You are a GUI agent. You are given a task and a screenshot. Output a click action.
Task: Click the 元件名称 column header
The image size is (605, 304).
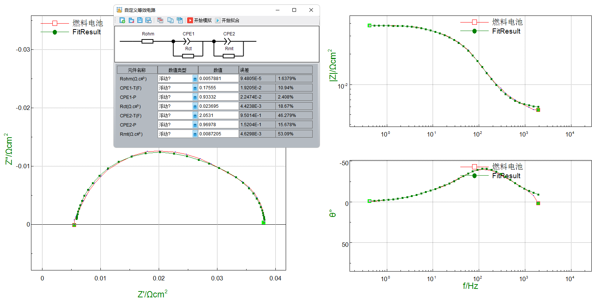pyautogui.click(x=137, y=70)
